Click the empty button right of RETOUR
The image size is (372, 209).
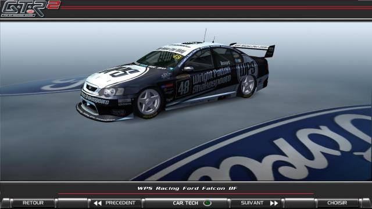(x=73, y=203)
